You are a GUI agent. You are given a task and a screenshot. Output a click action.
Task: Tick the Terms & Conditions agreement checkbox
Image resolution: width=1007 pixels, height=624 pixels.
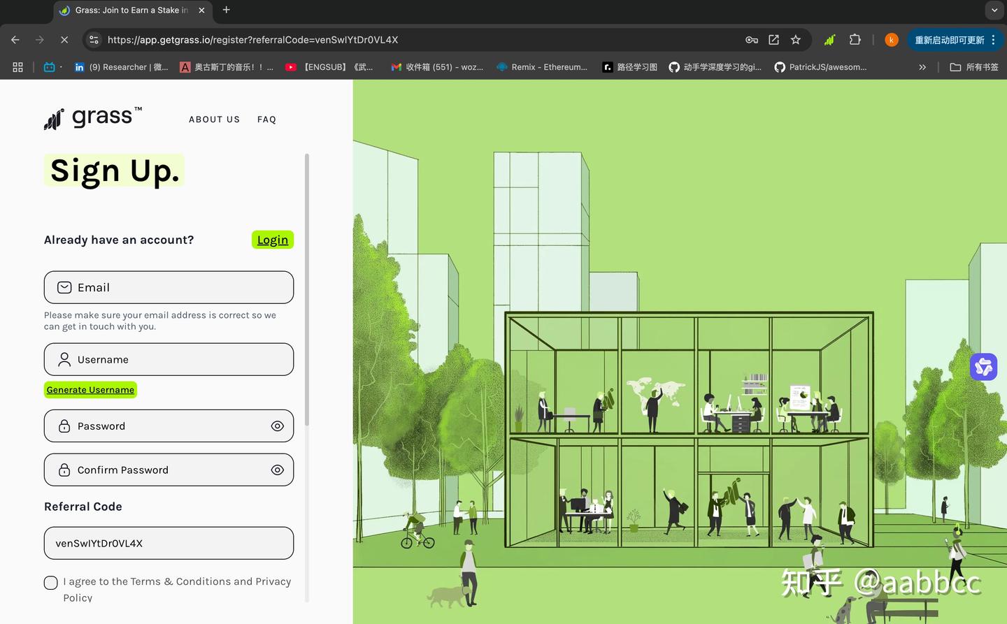click(50, 583)
